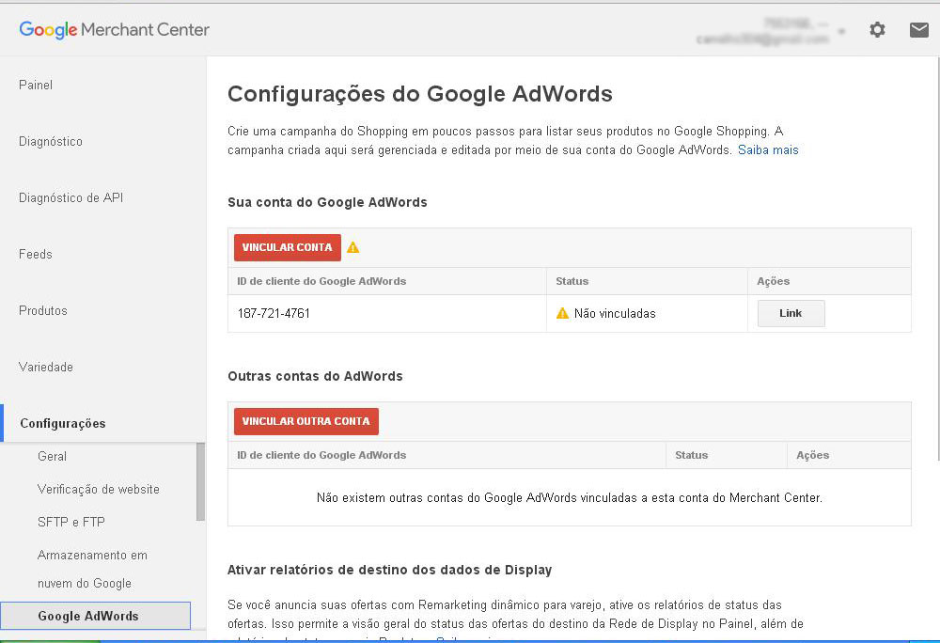Expand the account dropdown arrow
The height and width of the screenshot is (643, 940).
(841, 31)
